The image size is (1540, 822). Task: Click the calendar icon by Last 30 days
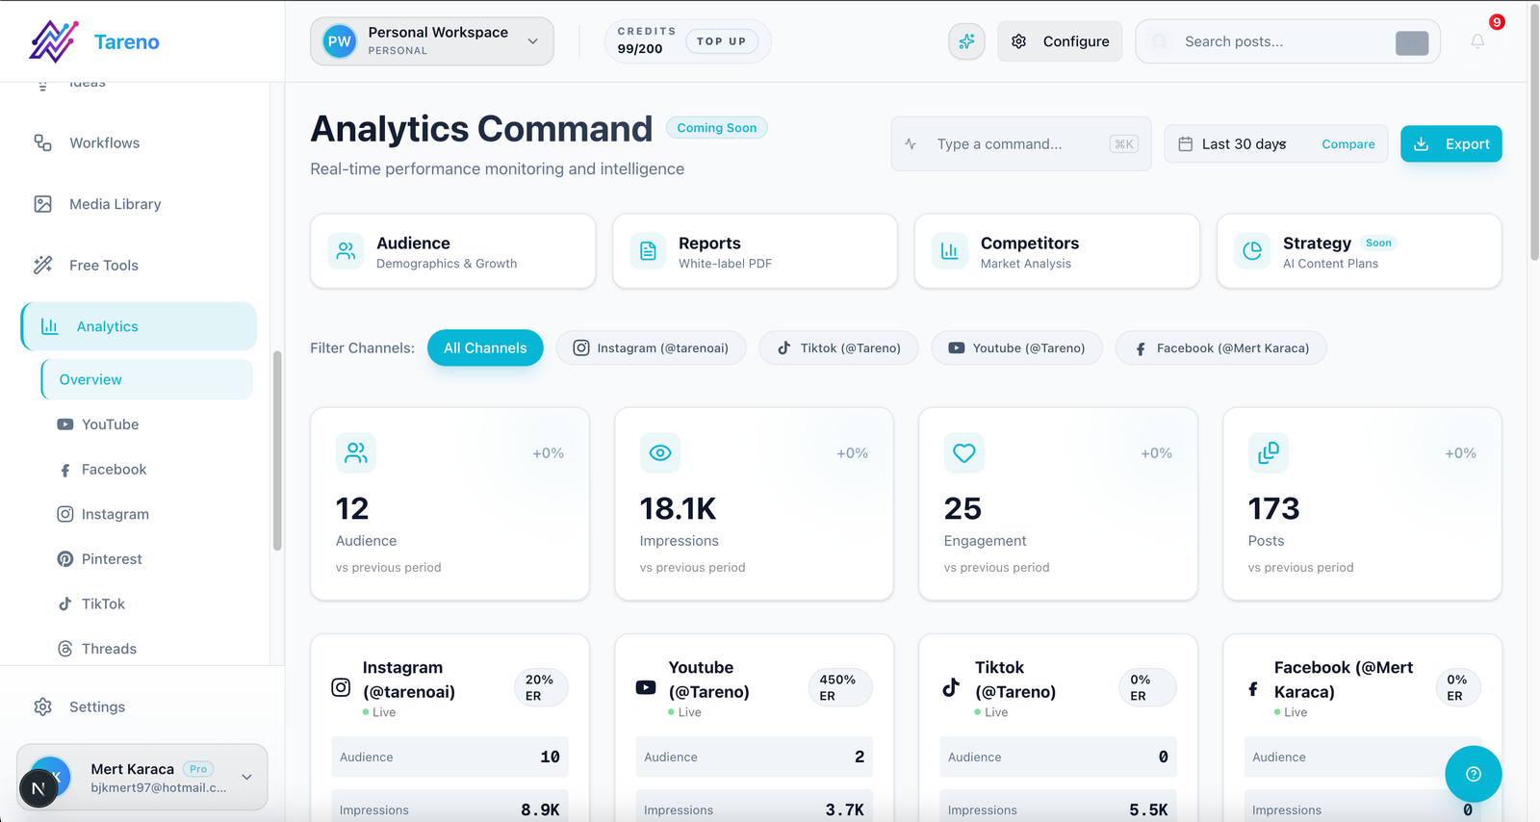click(x=1186, y=143)
